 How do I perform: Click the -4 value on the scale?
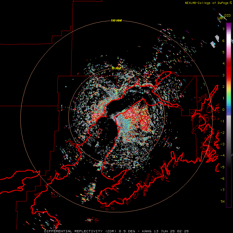(222, 156)
